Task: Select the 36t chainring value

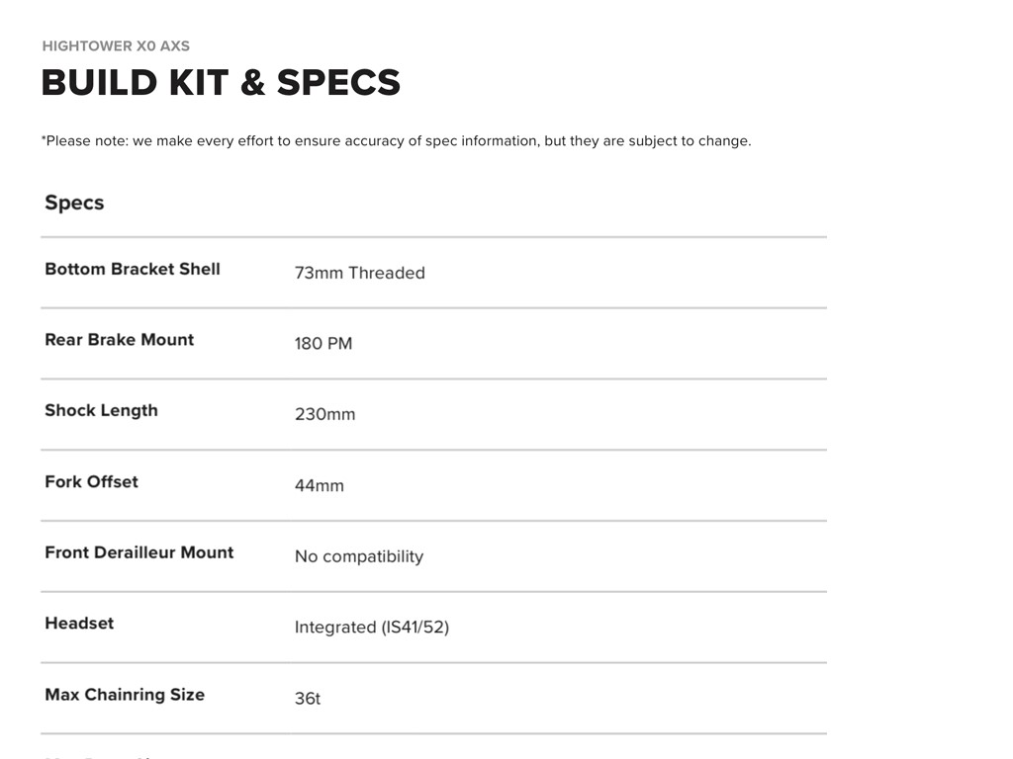Action: [x=308, y=699]
